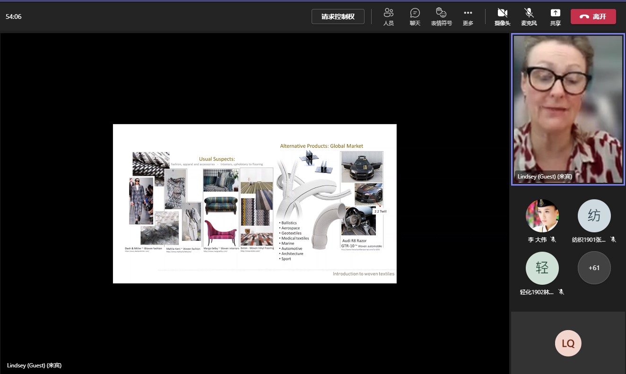Click Lindsey (Guest) name label at bottom left

point(34,365)
